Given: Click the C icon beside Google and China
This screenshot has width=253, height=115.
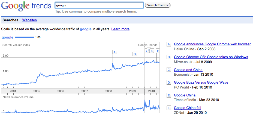Looking at the screenshot, I should [x=169, y=70].
